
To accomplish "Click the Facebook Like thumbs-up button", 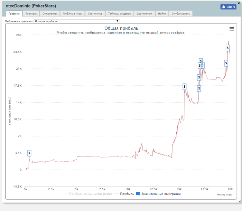I will 228,7.
